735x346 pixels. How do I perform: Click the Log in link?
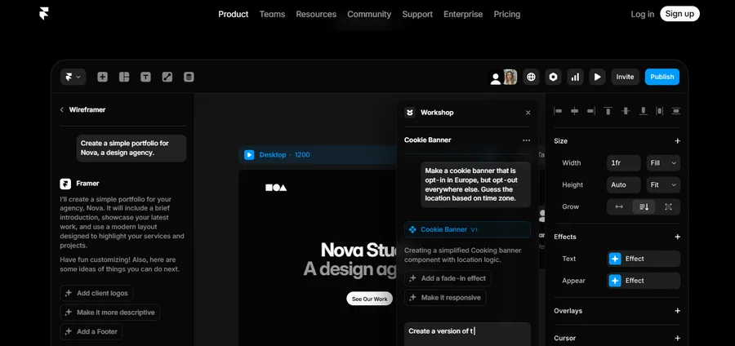(643, 14)
